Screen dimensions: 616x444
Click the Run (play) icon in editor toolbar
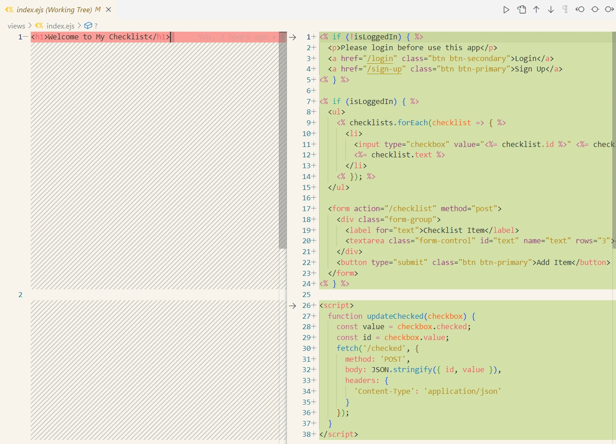(506, 9)
